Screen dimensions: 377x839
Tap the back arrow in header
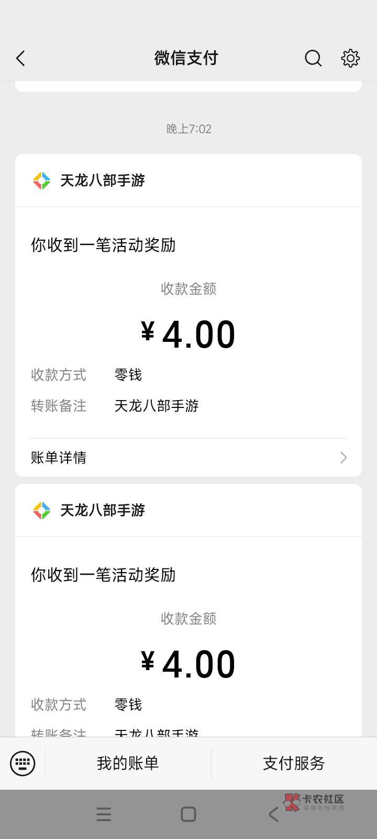point(21,58)
